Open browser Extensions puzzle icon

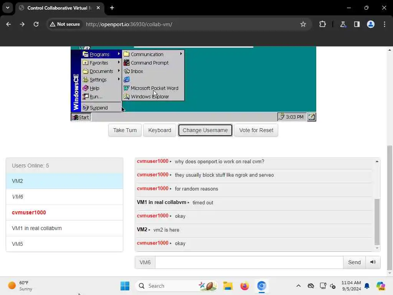(322, 24)
